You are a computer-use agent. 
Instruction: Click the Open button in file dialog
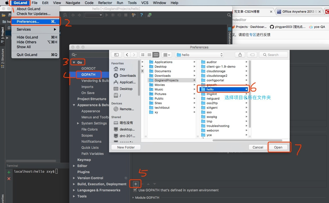coord(278,147)
